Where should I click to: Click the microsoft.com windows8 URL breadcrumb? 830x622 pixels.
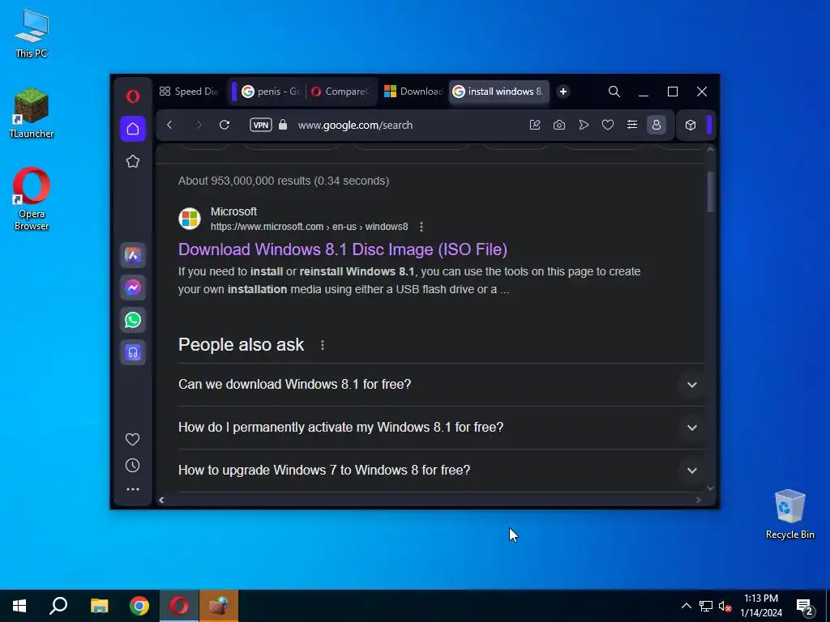309,227
